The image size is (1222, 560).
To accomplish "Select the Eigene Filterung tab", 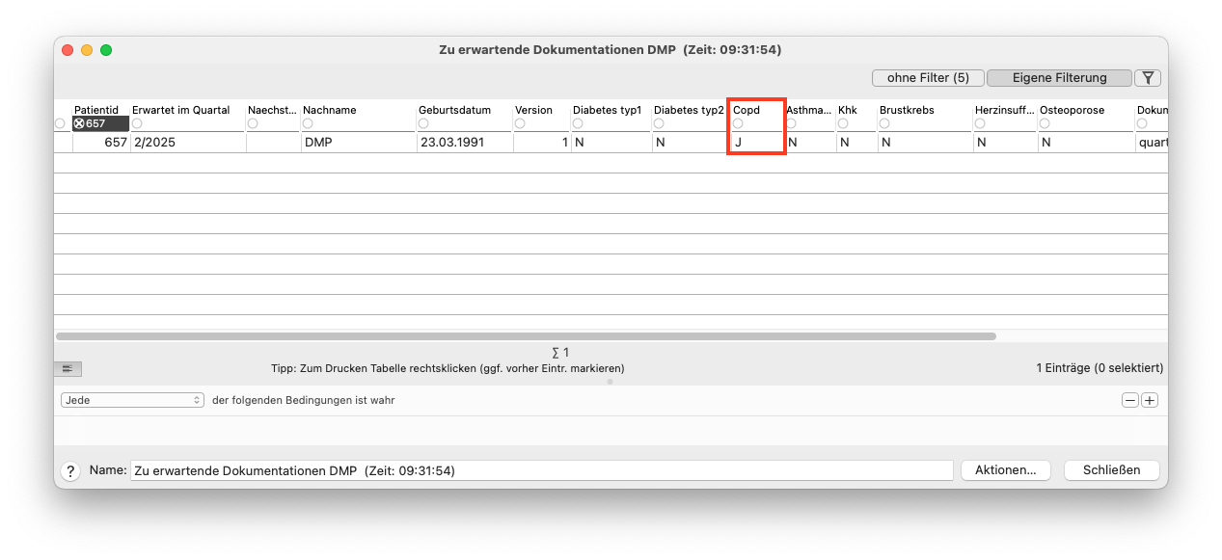I will pos(1059,78).
